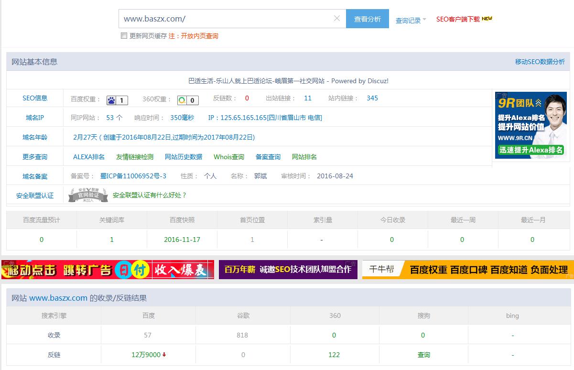Click the internal links count 345
Image resolution: width=574 pixels, height=370 pixels.
point(372,98)
